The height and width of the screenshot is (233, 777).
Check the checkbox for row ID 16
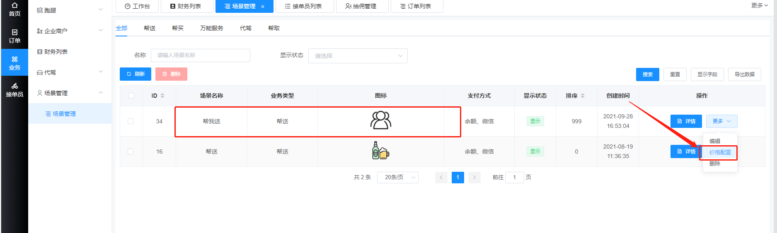click(x=131, y=151)
